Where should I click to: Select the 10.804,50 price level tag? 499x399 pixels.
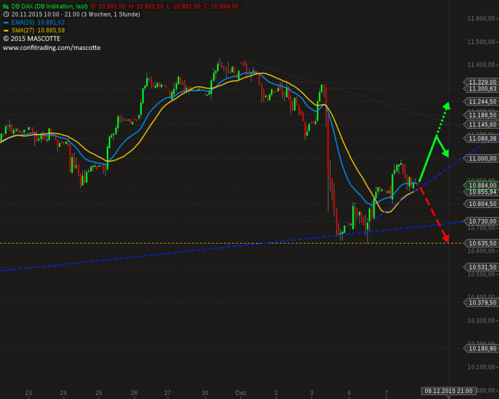[481, 203]
